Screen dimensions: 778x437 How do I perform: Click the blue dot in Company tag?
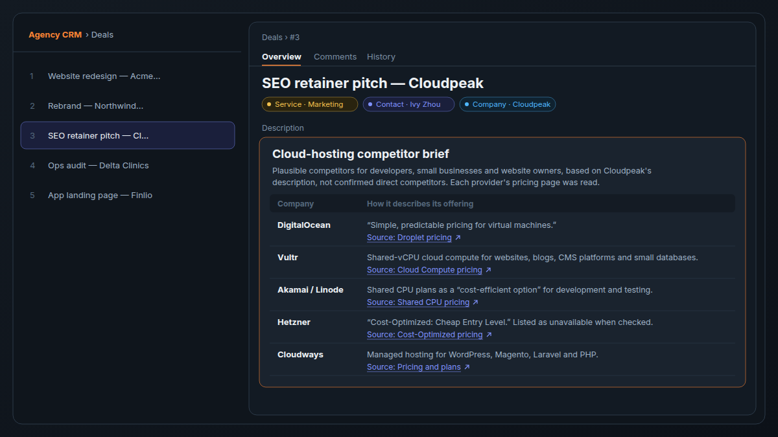[x=467, y=104]
